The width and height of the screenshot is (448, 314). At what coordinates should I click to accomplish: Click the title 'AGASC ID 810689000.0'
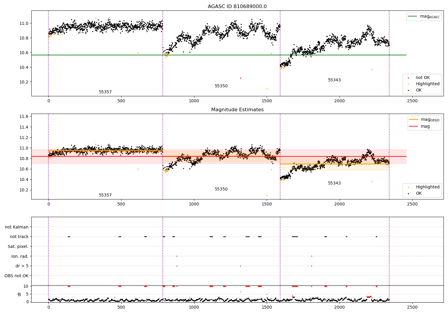pos(237,7)
